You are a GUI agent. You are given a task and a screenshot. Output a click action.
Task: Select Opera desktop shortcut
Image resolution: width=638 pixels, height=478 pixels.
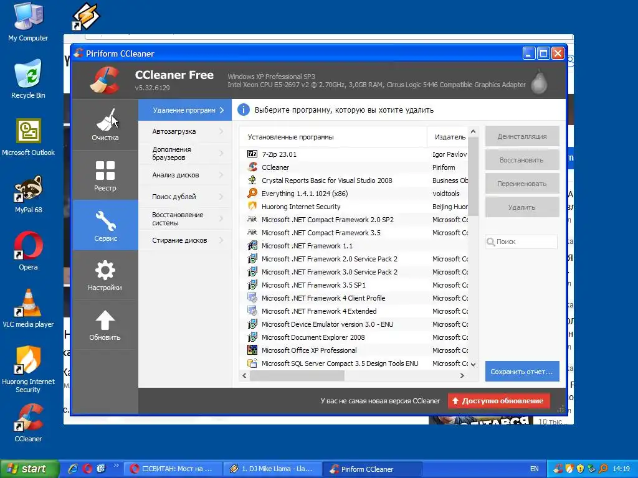(28, 251)
